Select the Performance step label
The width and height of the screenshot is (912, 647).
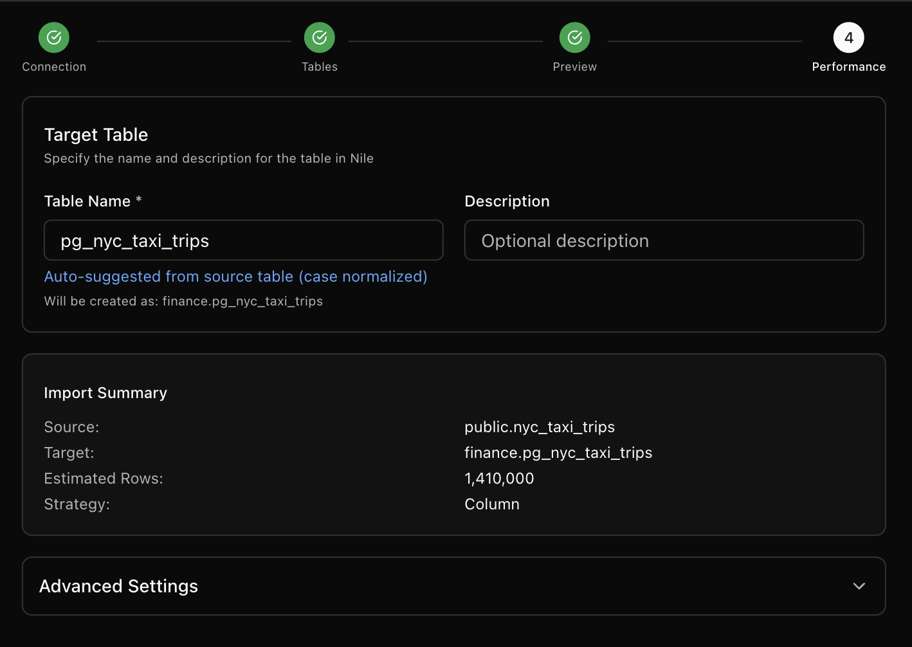pos(848,67)
